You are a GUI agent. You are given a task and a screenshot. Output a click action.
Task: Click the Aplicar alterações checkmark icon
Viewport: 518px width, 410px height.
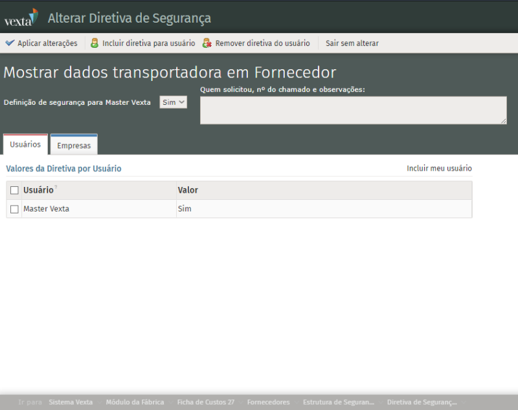(10, 43)
